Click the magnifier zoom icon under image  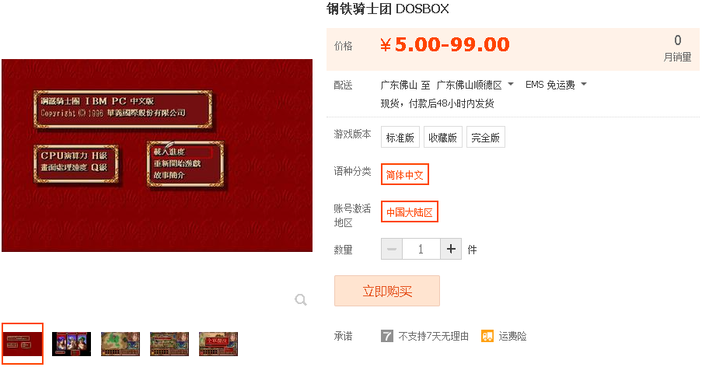(x=301, y=299)
